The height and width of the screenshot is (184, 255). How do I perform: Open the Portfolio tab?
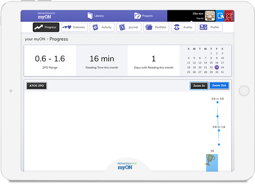pyautogui.click(x=156, y=27)
